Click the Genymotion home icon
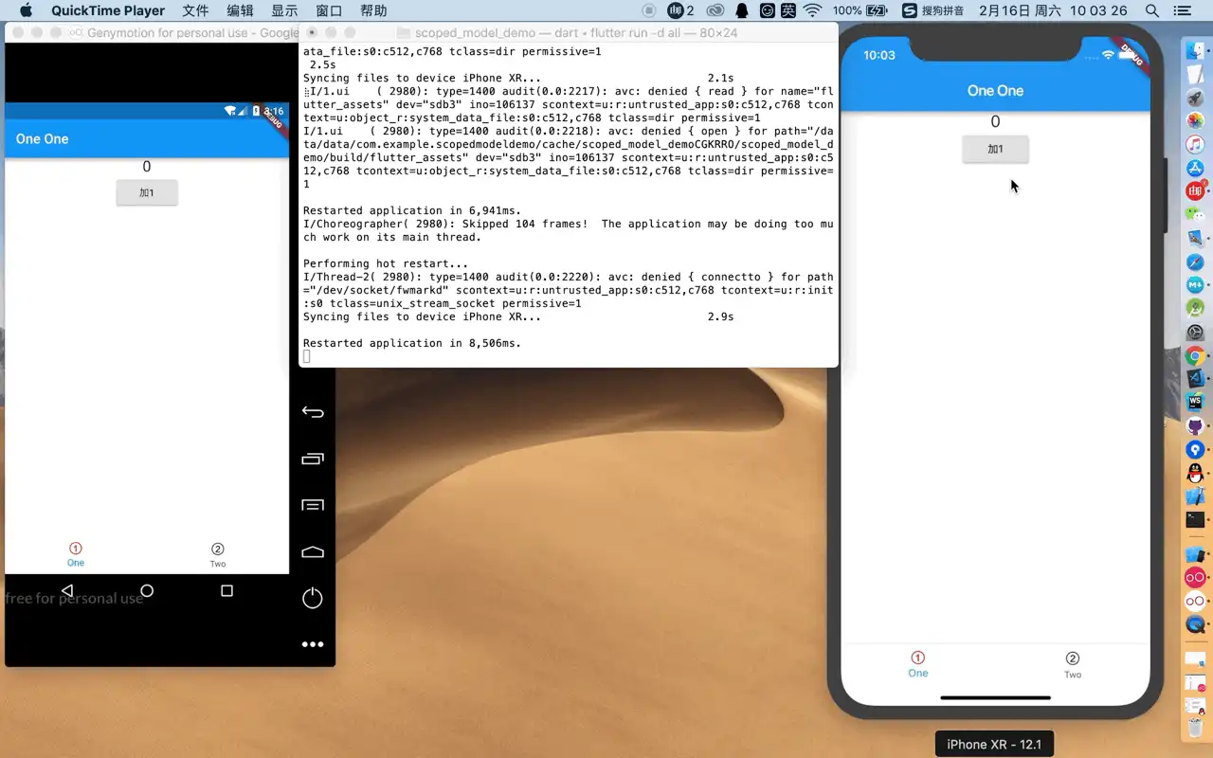This screenshot has height=758, width=1213. (x=313, y=551)
